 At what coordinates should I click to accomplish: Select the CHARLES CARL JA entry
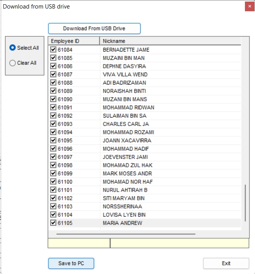126,124
